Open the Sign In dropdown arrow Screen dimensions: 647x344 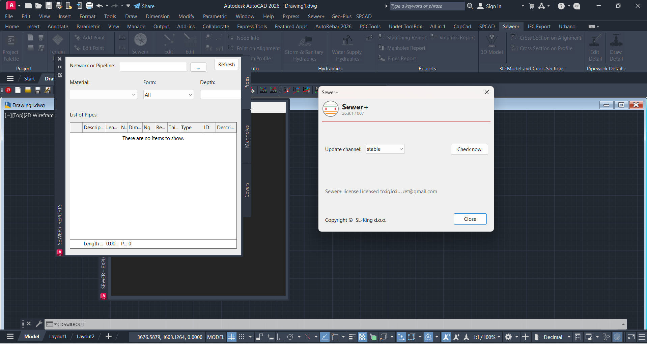pyautogui.click(x=523, y=6)
